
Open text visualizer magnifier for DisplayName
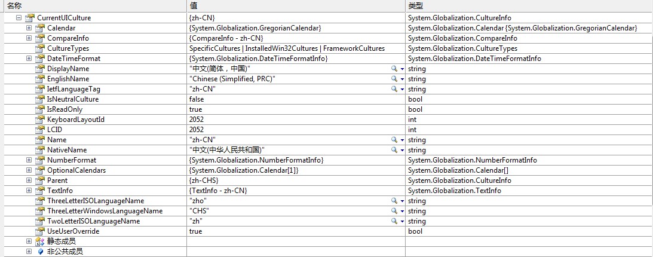pyautogui.click(x=394, y=69)
